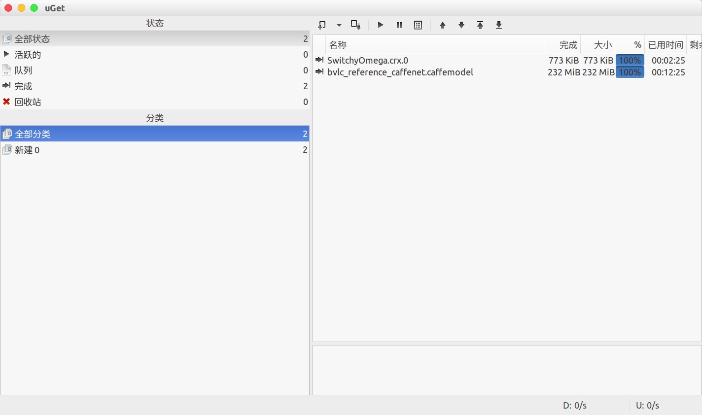Click the 状态 panel header
702x415 pixels.
tap(155, 23)
